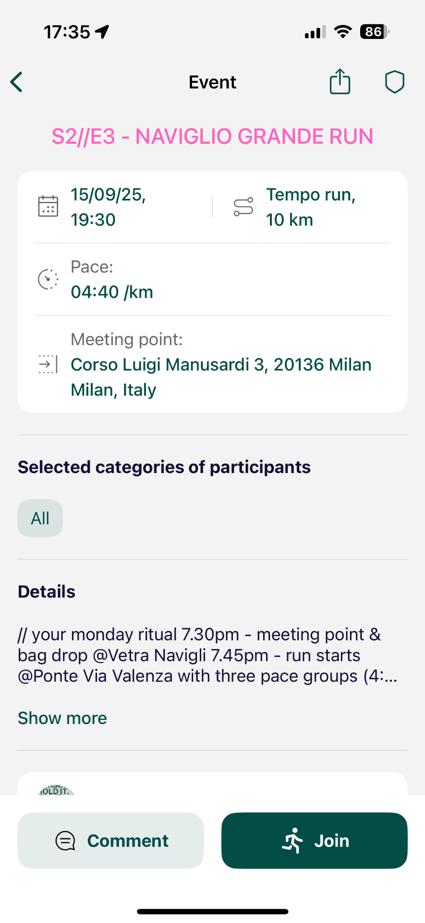Select the All participants category chip
The width and height of the screenshot is (425, 923).
pyautogui.click(x=40, y=518)
